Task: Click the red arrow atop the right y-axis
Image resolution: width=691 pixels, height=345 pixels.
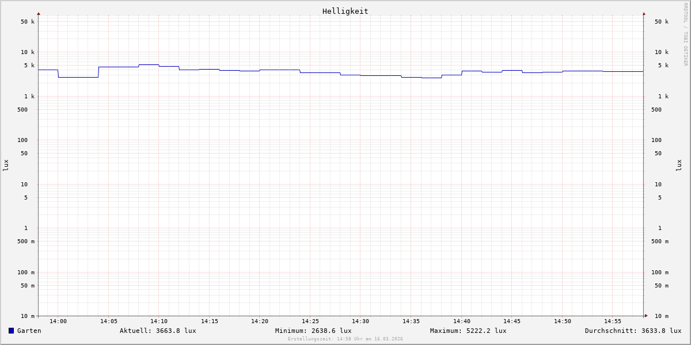Action: coord(644,13)
